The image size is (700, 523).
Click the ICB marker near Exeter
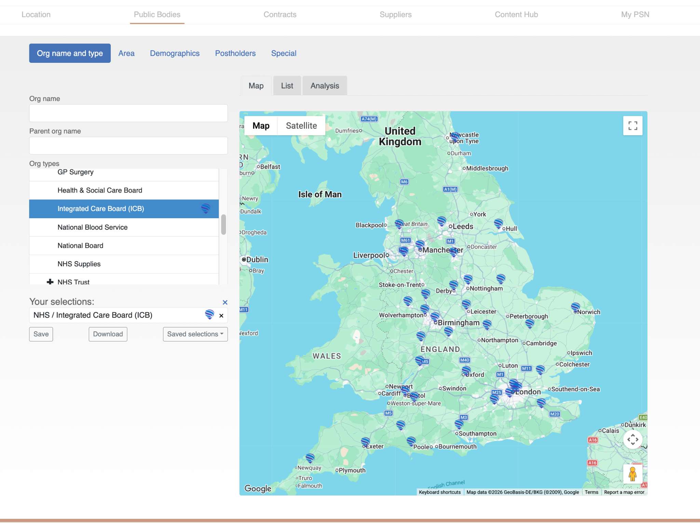pyautogui.click(x=365, y=442)
